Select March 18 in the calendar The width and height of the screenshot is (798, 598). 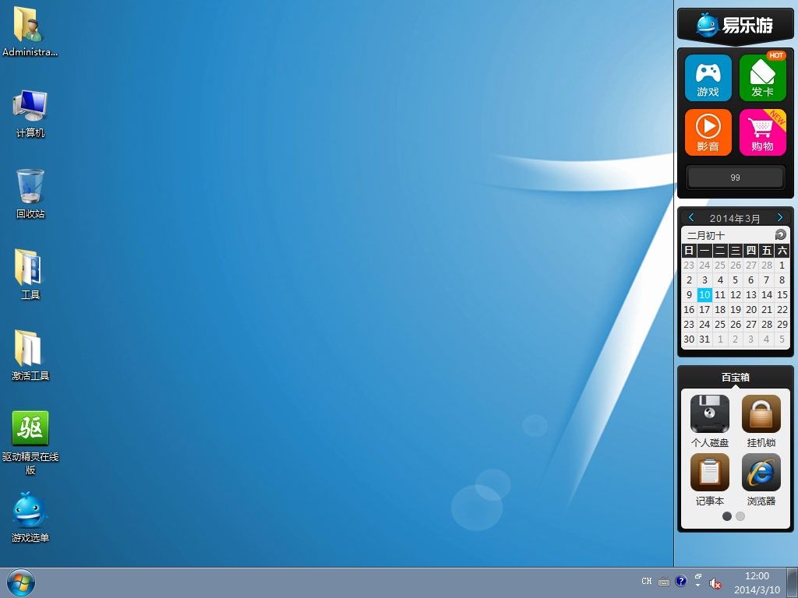coord(720,310)
